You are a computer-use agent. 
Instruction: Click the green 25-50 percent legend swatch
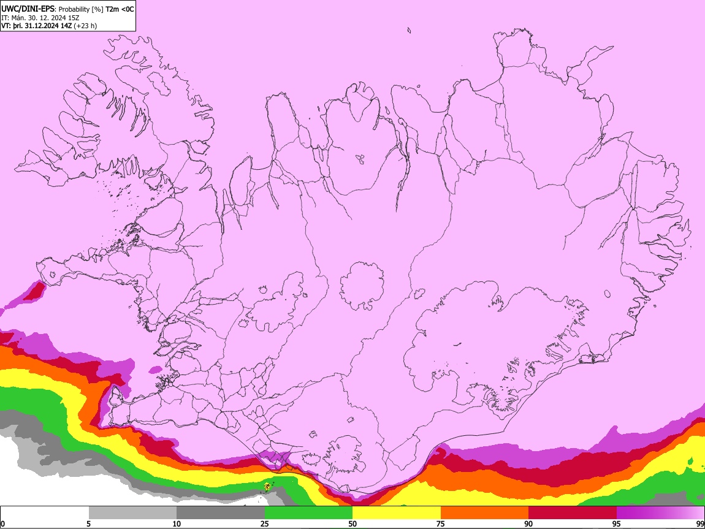[x=308, y=513]
